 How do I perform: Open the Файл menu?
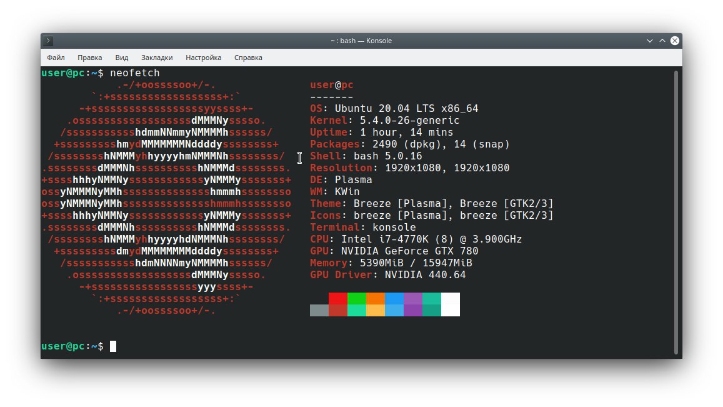[56, 58]
